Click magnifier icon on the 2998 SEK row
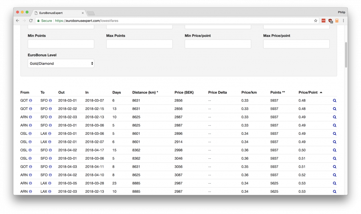This screenshot has height=214, width=361. coord(335,150)
